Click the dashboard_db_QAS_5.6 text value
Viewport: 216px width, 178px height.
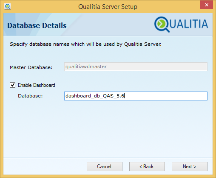(95, 96)
